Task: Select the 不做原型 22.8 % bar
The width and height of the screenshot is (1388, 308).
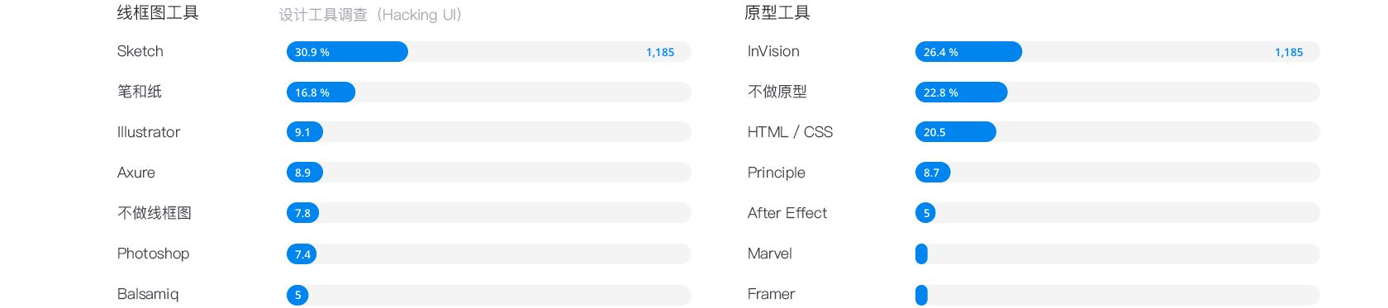Action: click(x=961, y=92)
